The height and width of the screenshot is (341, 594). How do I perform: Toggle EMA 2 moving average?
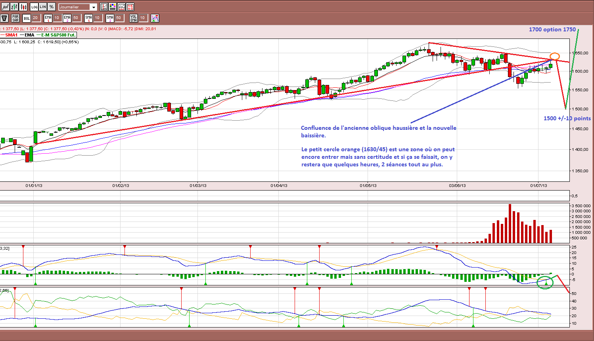coord(67,18)
